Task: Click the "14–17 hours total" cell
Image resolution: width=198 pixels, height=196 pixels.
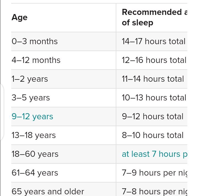Action: coord(153,41)
